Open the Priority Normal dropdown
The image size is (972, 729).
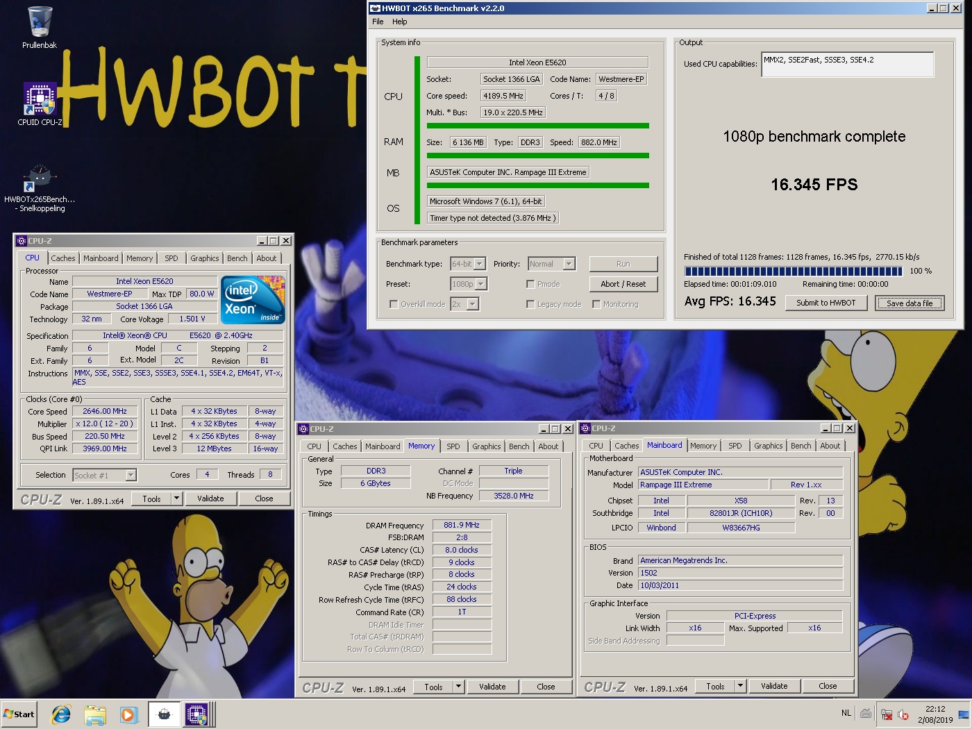569,264
